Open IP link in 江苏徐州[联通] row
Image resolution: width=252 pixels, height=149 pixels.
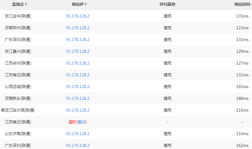78,63
